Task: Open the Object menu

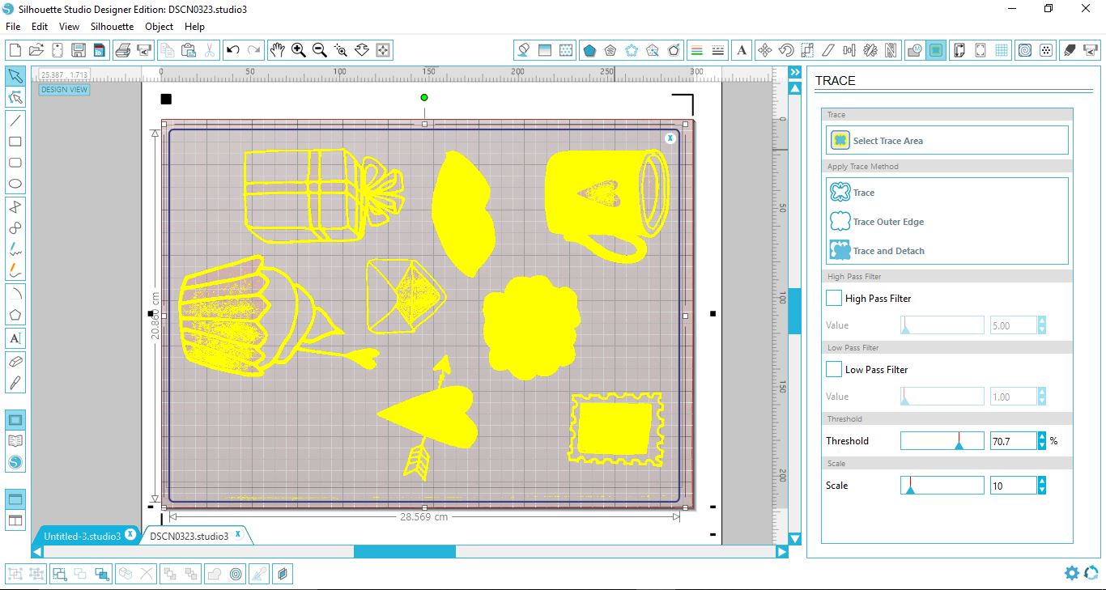Action: (159, 26)
